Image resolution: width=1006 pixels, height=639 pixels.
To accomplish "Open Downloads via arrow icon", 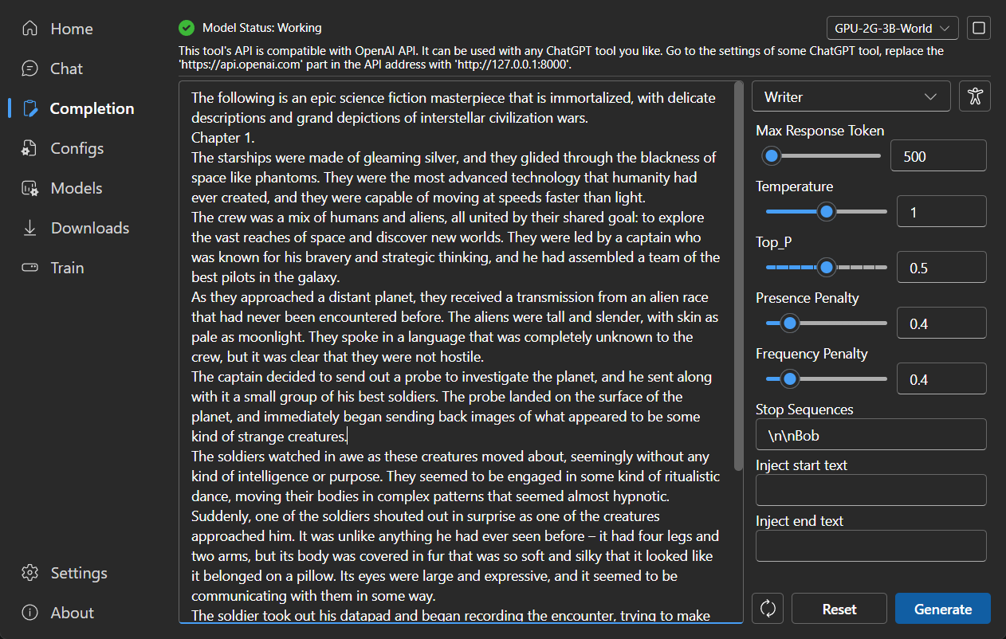I will click(30, 228).
